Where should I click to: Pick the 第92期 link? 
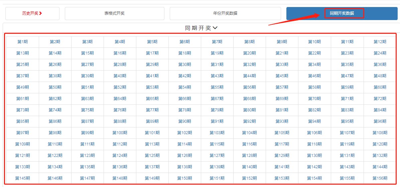pos(250,122)
